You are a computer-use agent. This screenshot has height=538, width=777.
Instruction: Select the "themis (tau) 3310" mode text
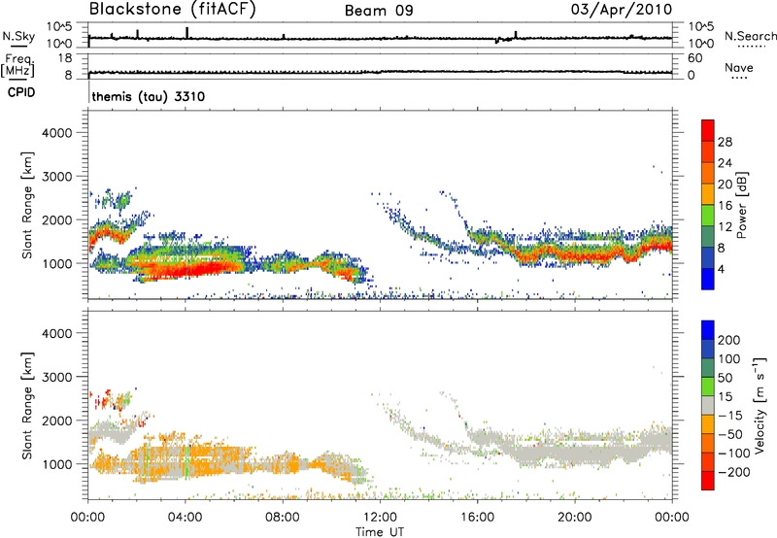(x=149, y=96)
